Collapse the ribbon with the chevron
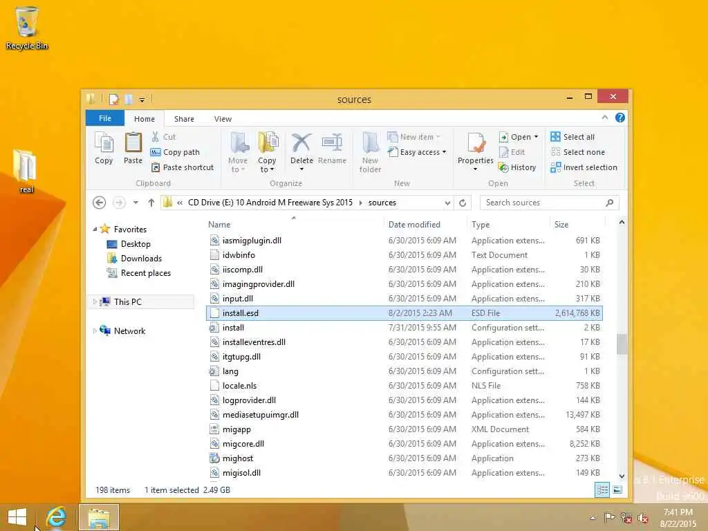Image resolution: width=708 pixels, height=531 pixels. point(604,118)
